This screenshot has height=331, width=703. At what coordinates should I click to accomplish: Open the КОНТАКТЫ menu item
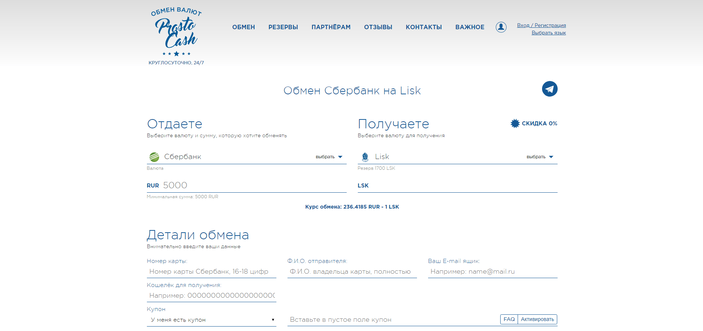(424, 27)
